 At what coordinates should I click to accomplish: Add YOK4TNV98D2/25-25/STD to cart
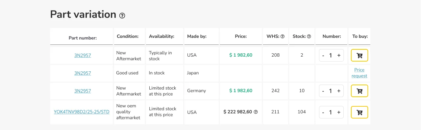click(359, 112)
